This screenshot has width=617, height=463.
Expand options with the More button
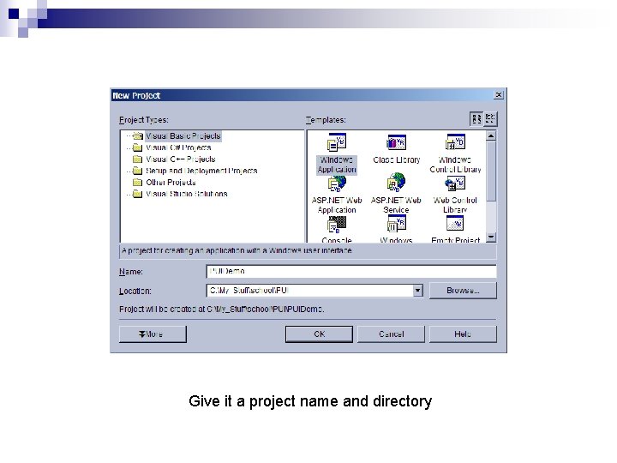pyautogui.click(x=153, y=334)
